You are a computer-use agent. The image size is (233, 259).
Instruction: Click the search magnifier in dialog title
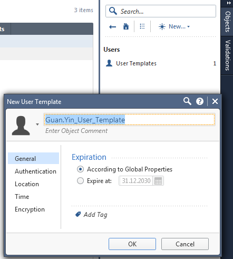point(187,101)
